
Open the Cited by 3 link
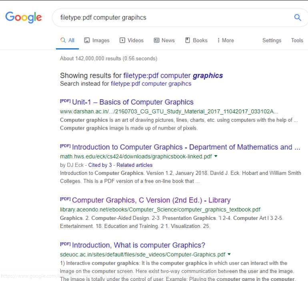[x=100, y=165]
